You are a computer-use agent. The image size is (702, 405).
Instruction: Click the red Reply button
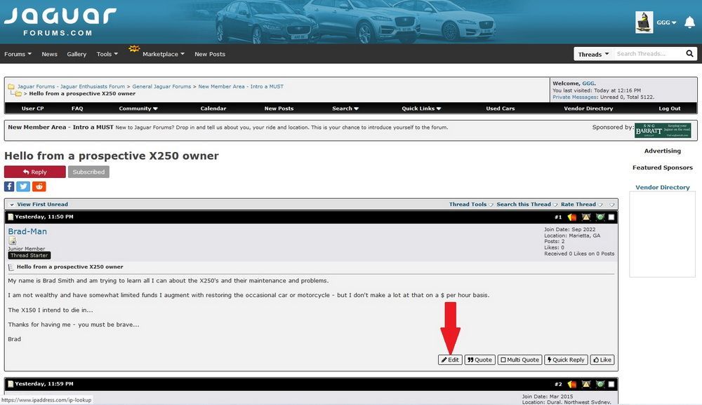click(x=34, y=172)
